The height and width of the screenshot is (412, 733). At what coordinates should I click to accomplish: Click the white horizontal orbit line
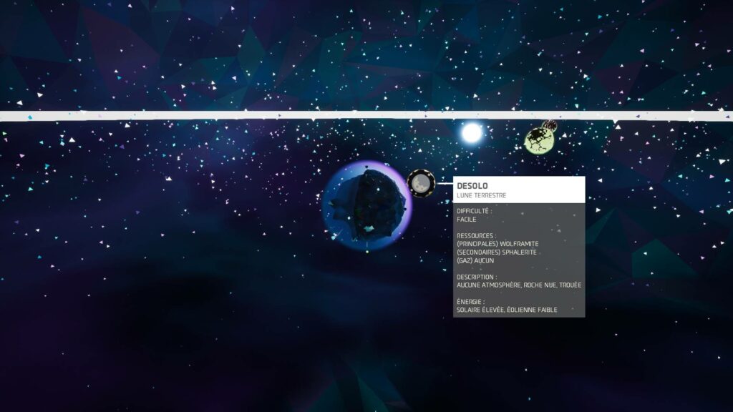click(x=215, y=115)
